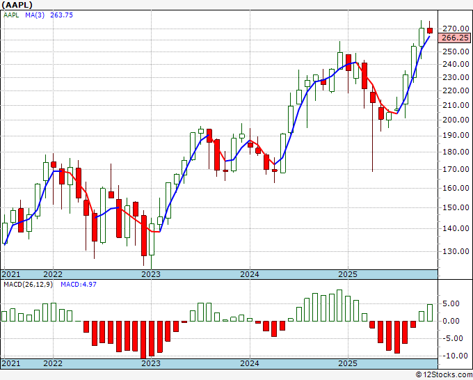The width and height of the screenshot is (473, 380).
Task: Click 2025 on the price chart time axis
Action: pyautogui.click(x=348, y=274)
